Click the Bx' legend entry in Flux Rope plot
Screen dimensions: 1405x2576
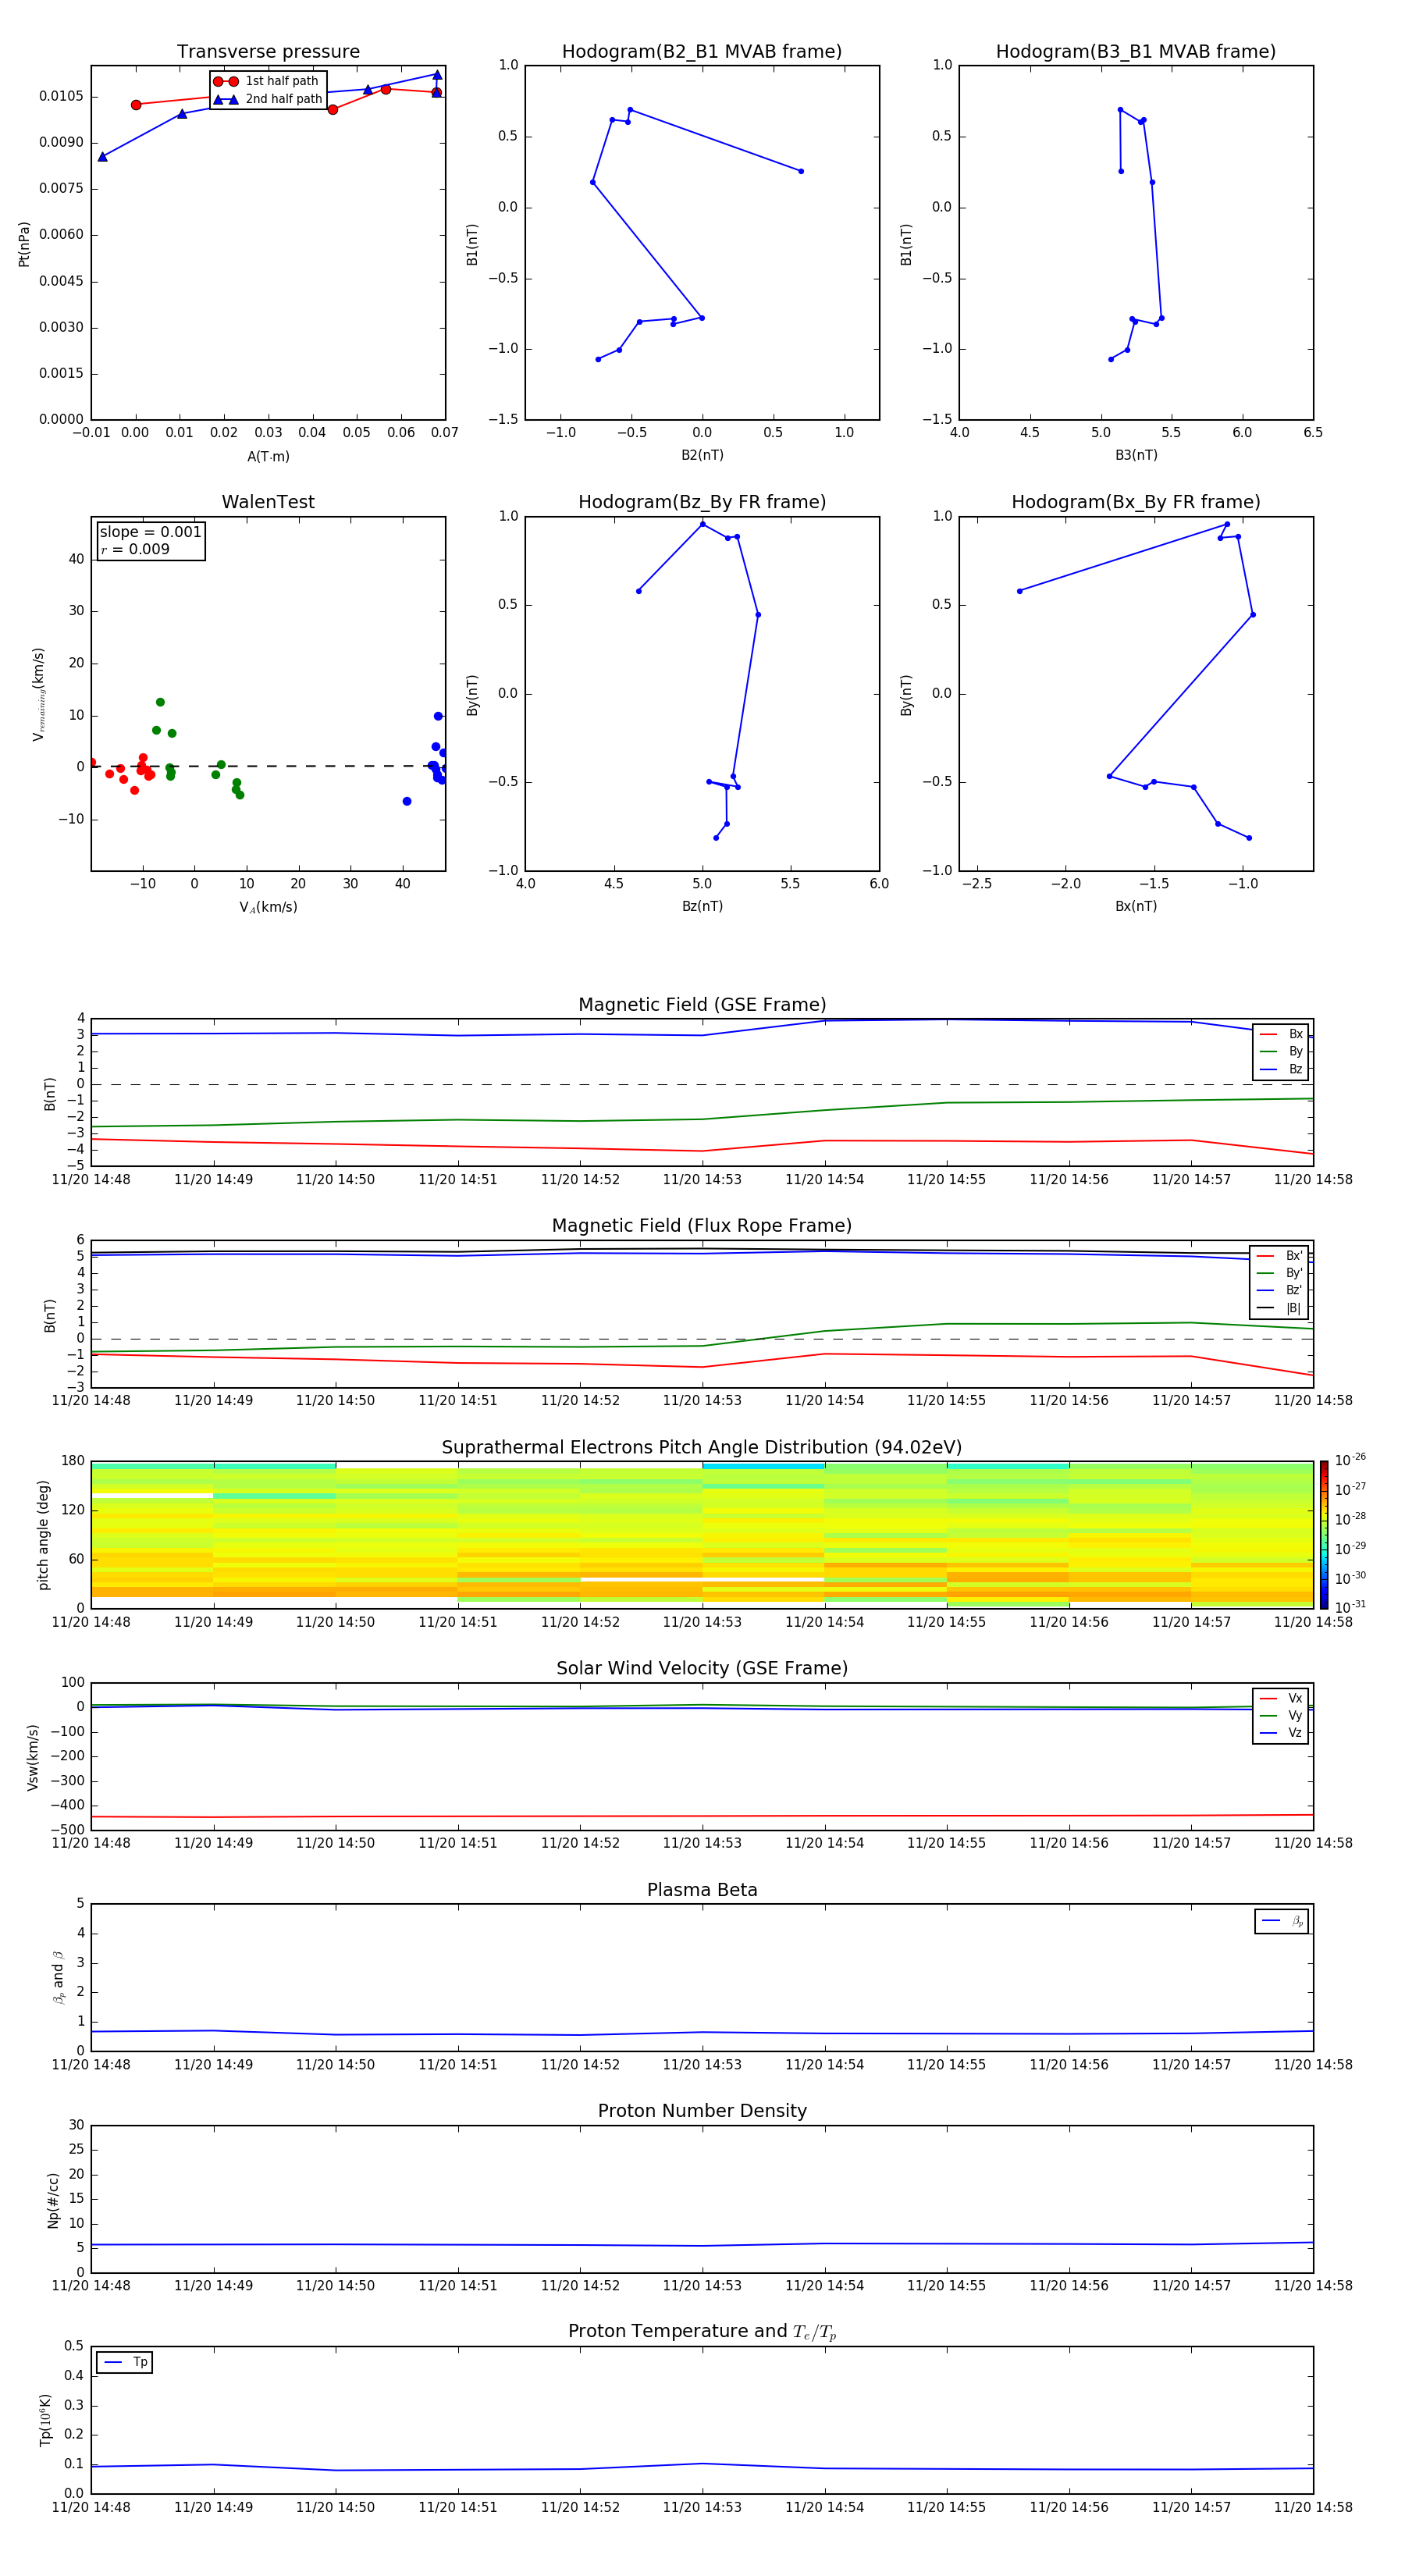1280,1256
